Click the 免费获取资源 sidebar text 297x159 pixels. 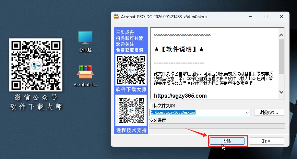[x=130, y=50]
